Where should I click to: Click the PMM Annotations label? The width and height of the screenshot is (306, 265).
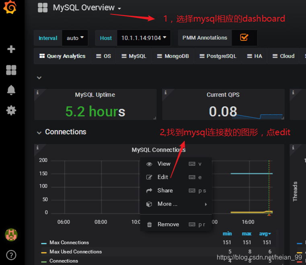click(205, 38)
